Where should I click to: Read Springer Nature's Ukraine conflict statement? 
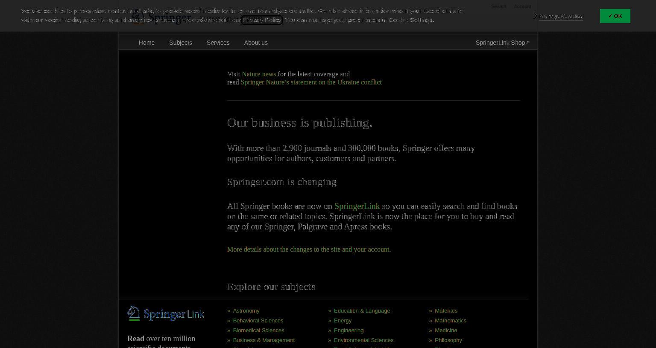(311, 82)
